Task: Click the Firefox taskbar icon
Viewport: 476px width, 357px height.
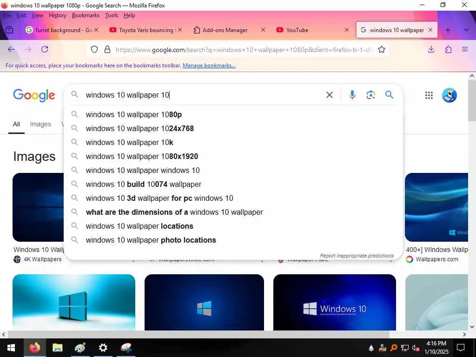Action: pyautogui.click(x=34, y=348)
